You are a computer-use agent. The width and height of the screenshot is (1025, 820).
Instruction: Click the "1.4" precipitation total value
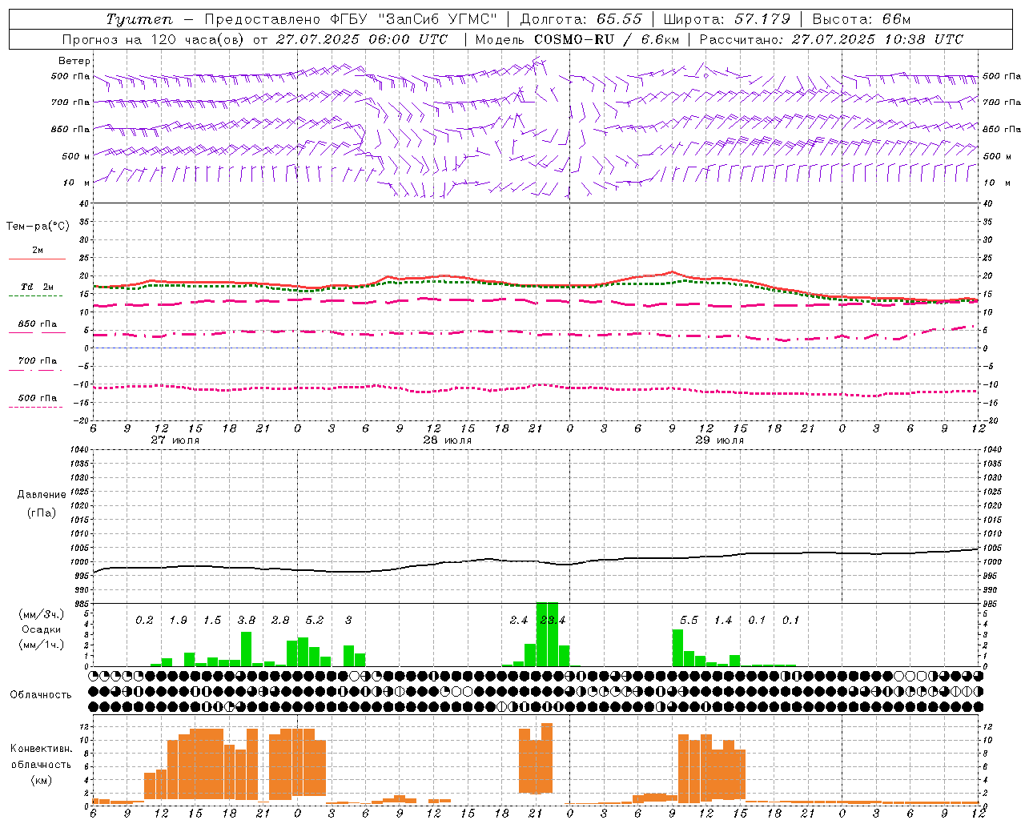pyautogui.click(x=723, y=621)
